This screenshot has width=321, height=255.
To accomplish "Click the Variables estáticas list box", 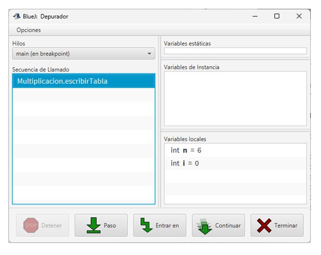I will click(x=235, y=51).
